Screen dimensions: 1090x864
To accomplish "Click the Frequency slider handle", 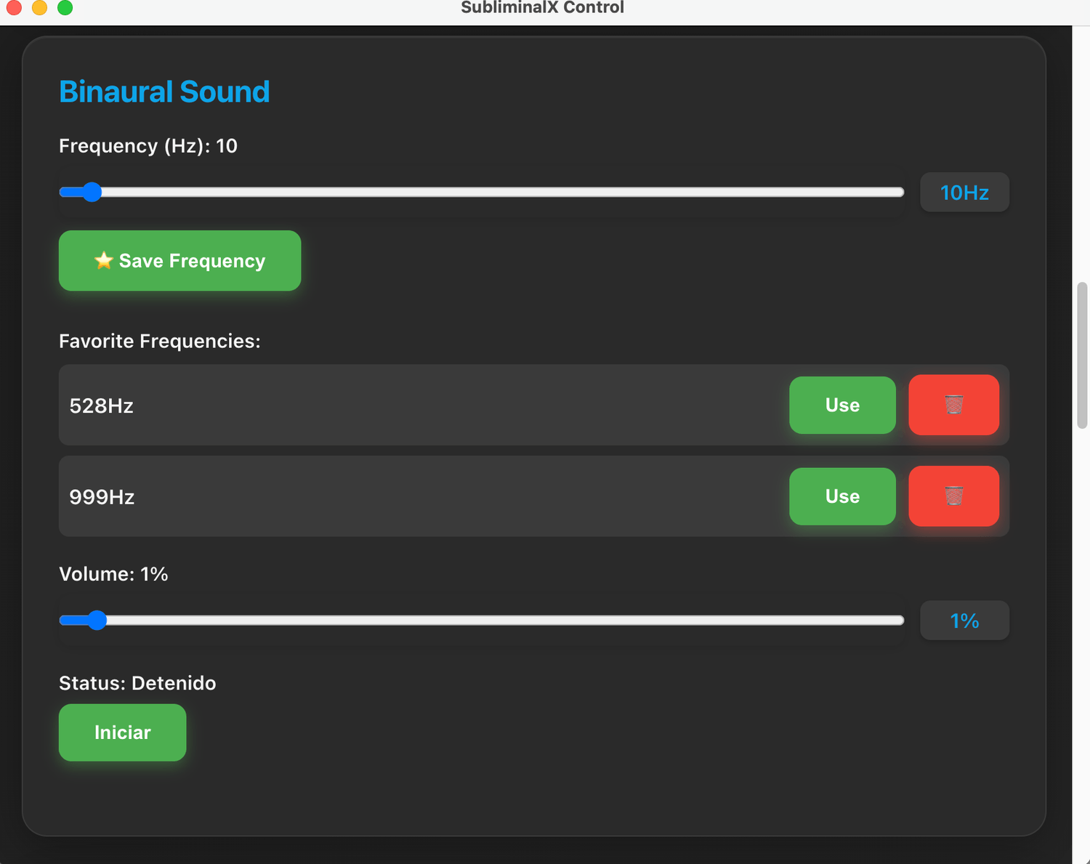I will (92, 192).
